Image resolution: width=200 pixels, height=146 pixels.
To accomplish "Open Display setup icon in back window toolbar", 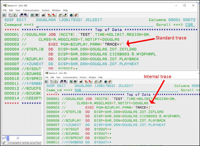I will tap(32, 15).
